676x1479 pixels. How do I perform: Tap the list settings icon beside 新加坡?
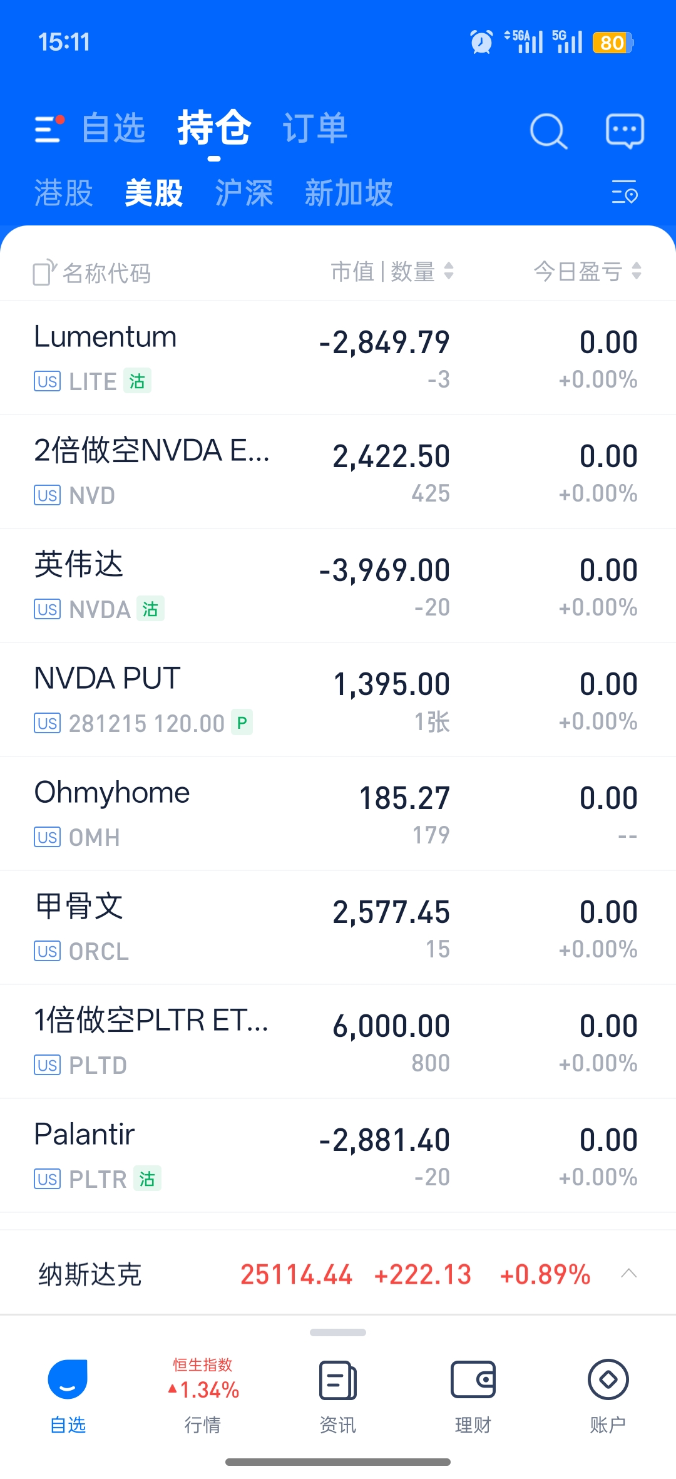624,192
